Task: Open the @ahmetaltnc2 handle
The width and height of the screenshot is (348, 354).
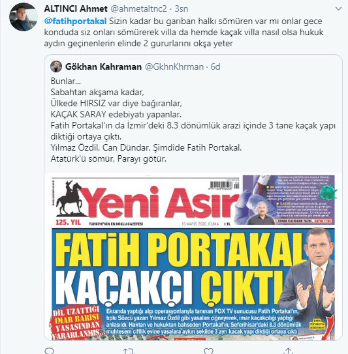Action: (x=138, y=9)
